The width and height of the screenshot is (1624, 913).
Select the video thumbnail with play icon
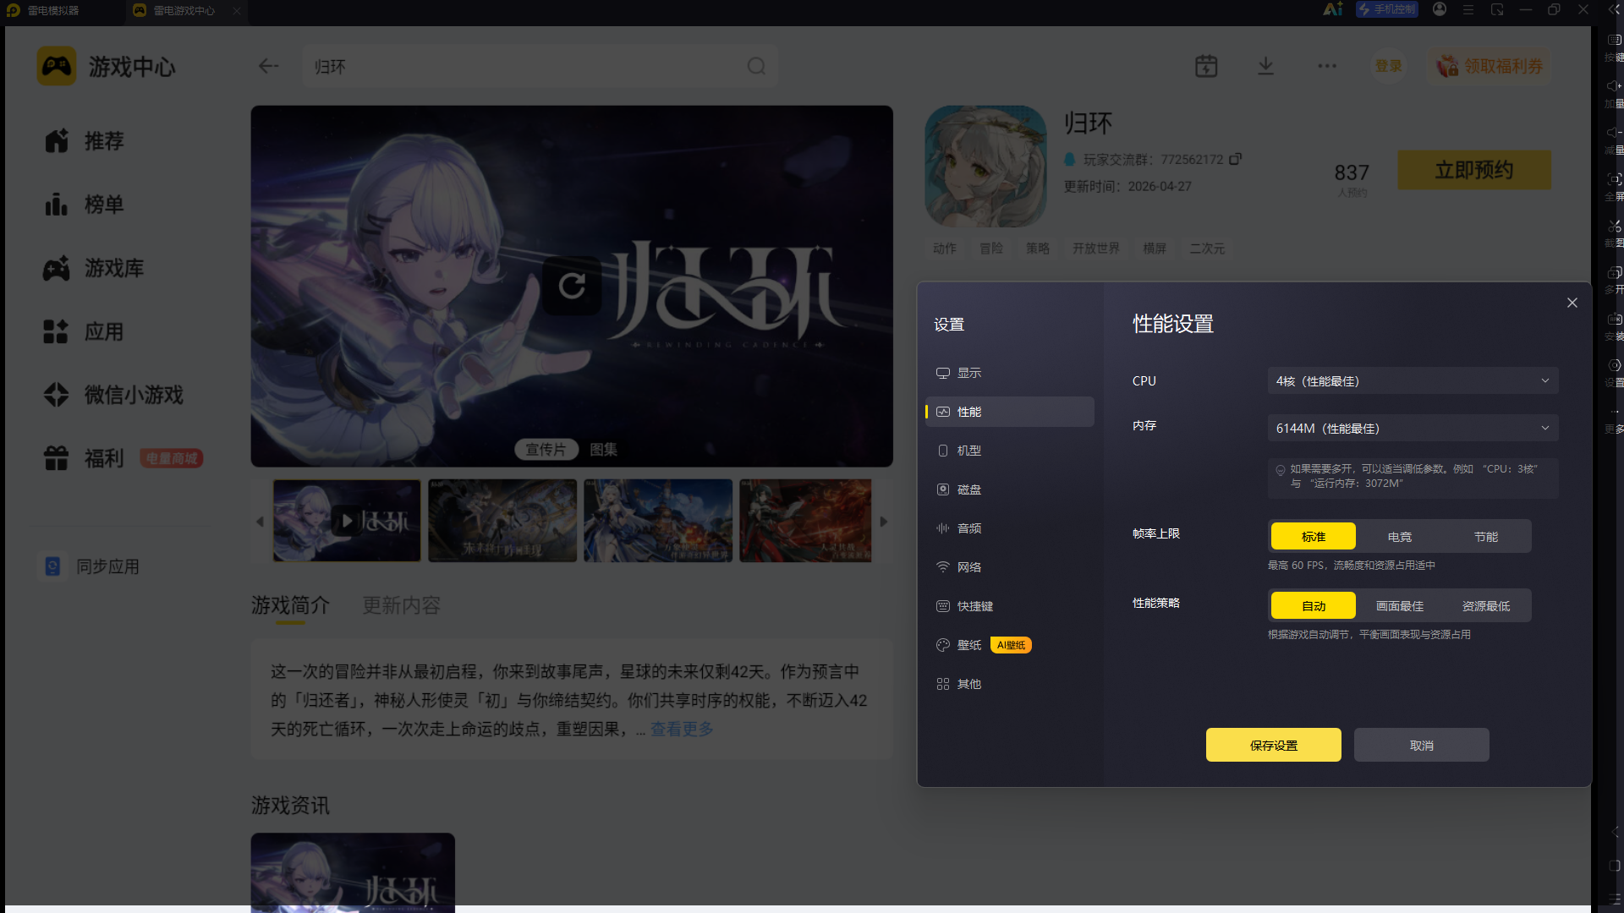[x=347, y=521]
